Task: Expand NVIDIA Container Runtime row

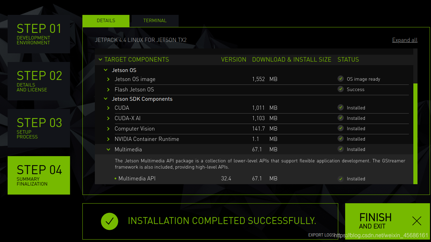Action: pyautogui.click(x=108, y=139)
